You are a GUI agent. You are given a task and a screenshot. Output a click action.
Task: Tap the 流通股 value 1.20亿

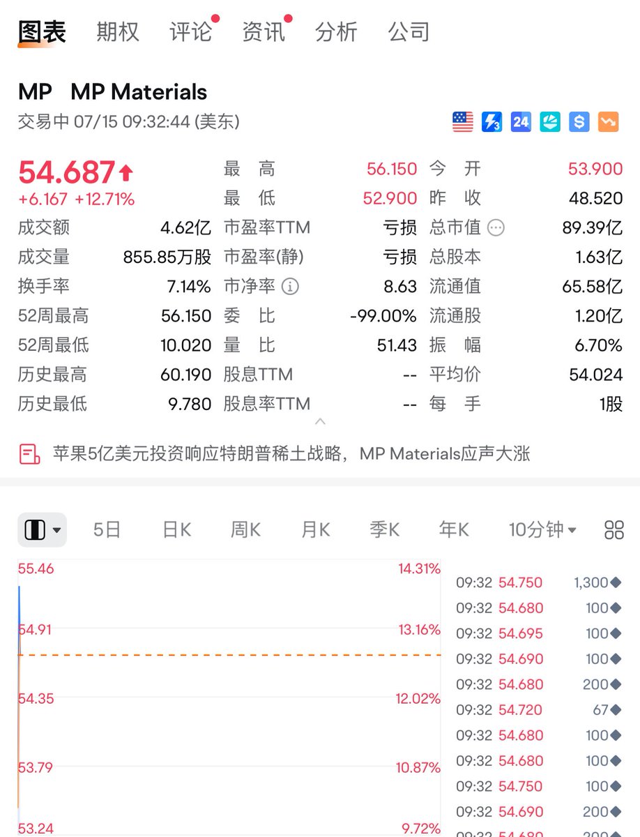pos(599,315)
